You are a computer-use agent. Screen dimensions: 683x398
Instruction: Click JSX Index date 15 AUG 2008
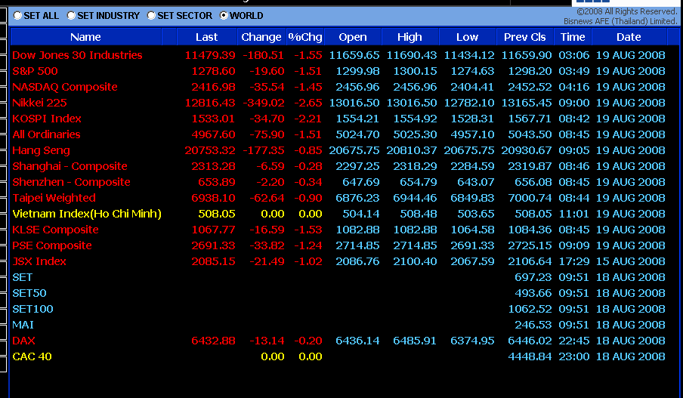pos(631,262)
